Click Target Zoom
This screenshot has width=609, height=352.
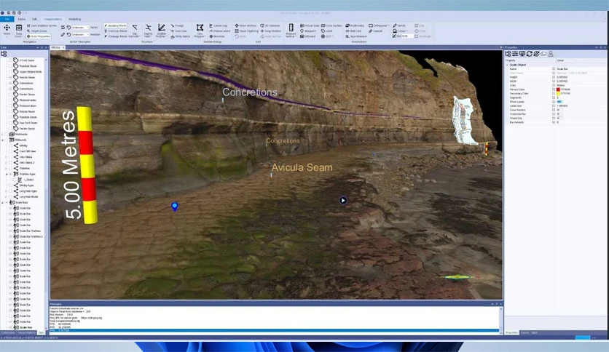pos(36,31)
